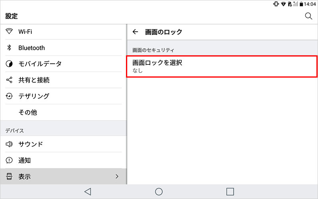Click the 画面のロック header title

(163, 32)
